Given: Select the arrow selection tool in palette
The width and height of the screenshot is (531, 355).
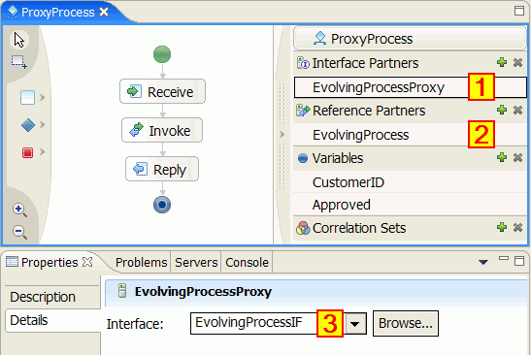Looking at the screenshot, I should tap(19, 40).
